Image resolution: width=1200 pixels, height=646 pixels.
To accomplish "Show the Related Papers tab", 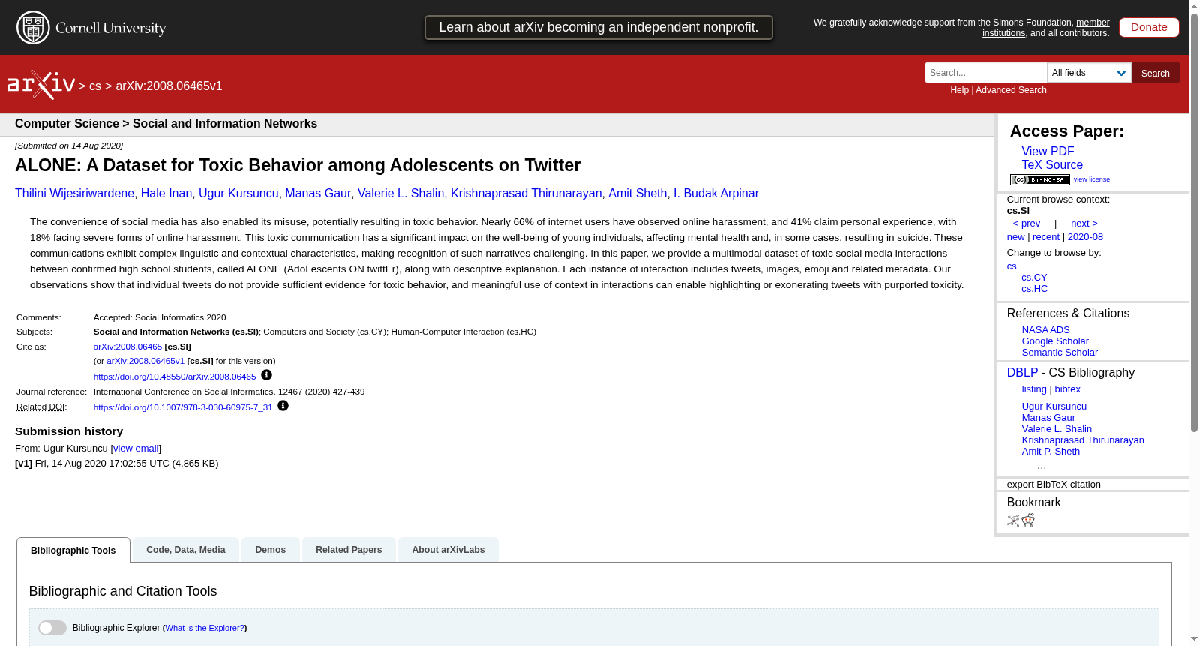I will point(349,550).
